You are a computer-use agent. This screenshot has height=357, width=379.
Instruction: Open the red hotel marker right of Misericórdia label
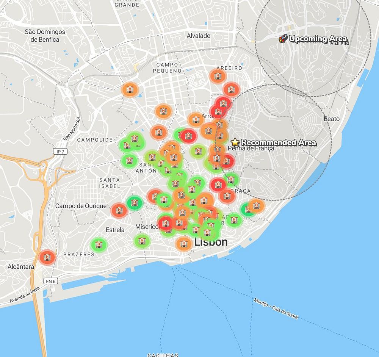click(165, 223)
